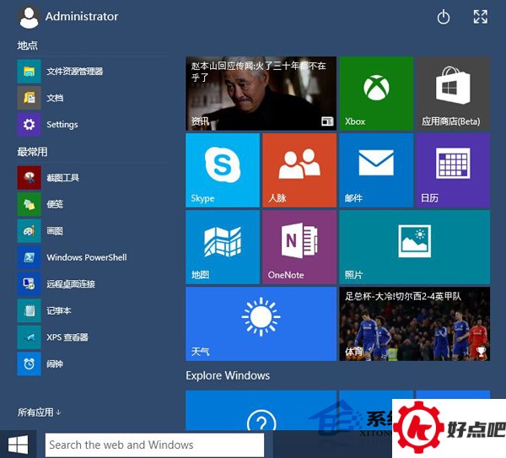
Task: Open the Settings gear icon
Action: (x=29, y=124)
